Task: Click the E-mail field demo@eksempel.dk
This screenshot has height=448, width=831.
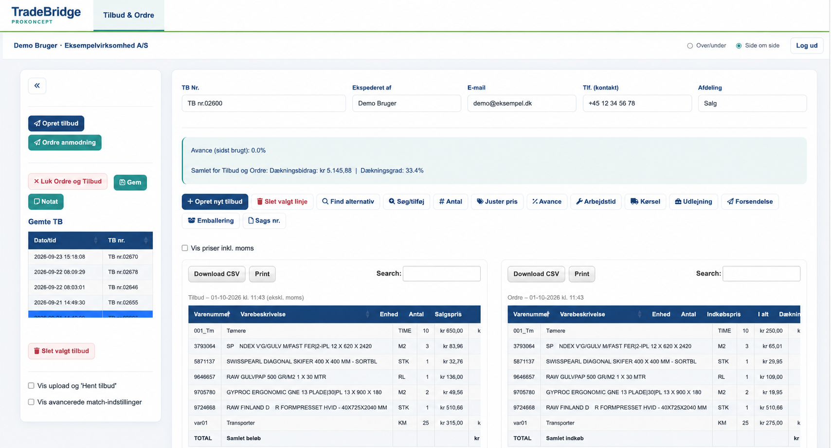Action: point(522,103)
